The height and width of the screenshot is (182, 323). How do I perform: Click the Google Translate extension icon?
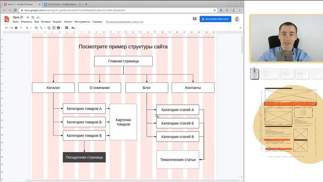click(x=221, y=10)
